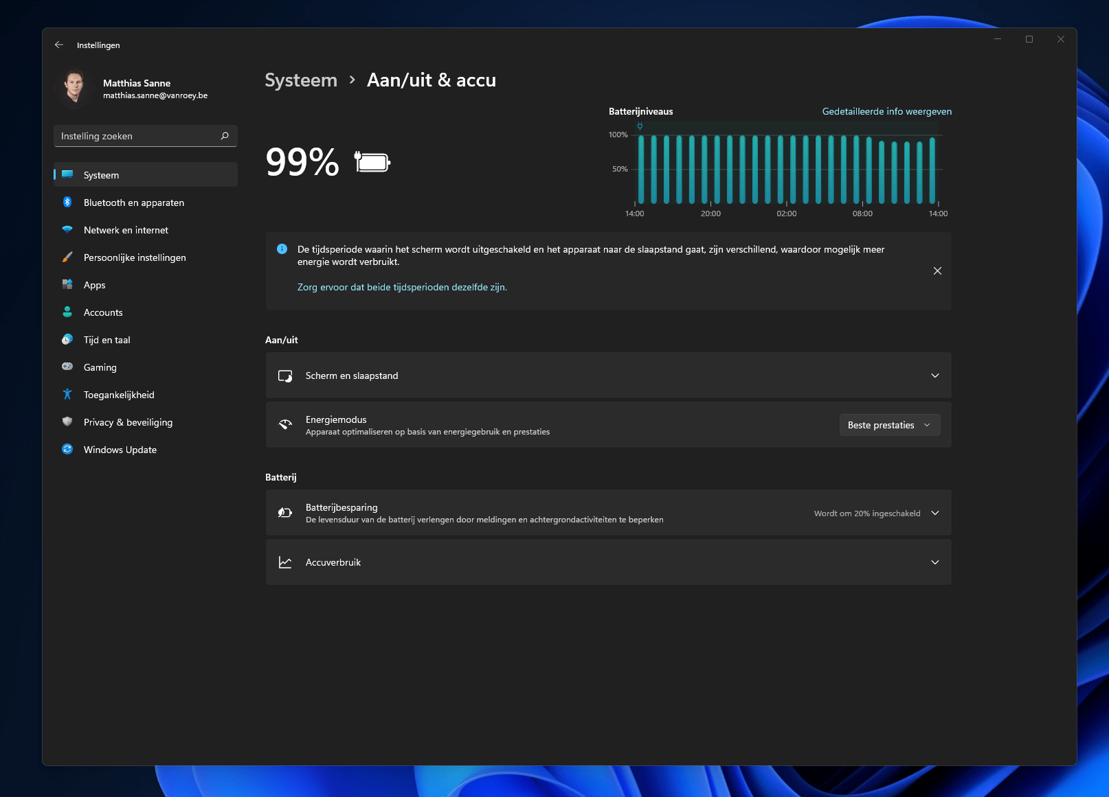Click the Instelling zoeken search field

click(146, 136)
